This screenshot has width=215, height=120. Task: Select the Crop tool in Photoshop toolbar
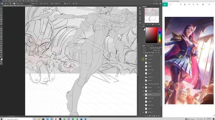(1, 18)
